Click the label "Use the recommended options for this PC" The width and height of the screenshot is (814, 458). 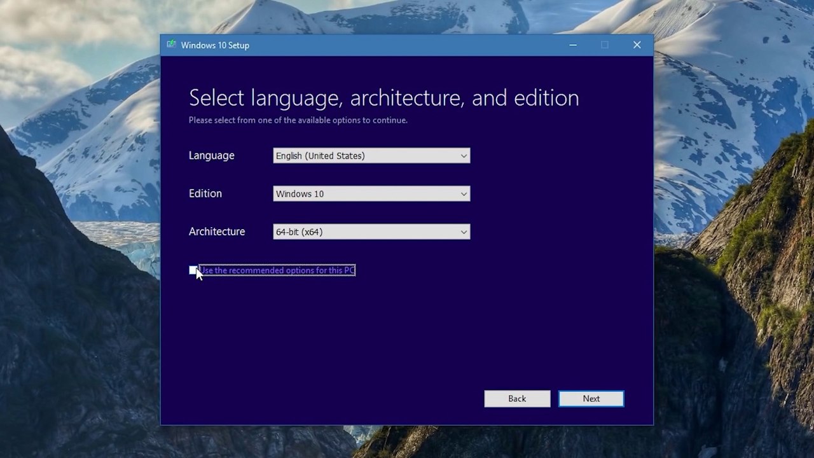click(x=277, y=270)
